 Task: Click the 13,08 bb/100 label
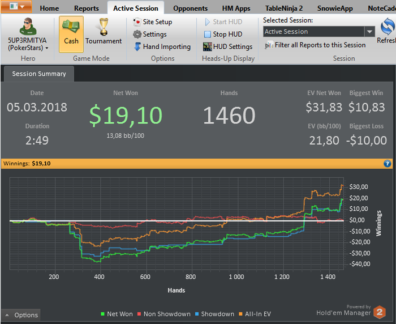[125, 135]
